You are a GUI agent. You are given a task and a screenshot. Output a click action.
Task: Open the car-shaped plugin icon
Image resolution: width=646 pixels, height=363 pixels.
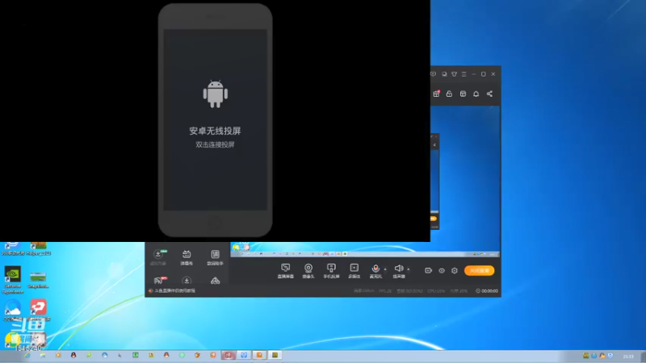click(215, 281)
